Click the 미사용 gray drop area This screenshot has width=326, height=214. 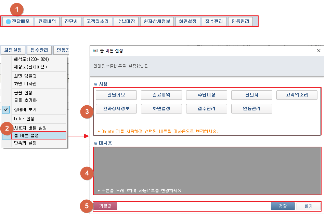tap(207, 168)
